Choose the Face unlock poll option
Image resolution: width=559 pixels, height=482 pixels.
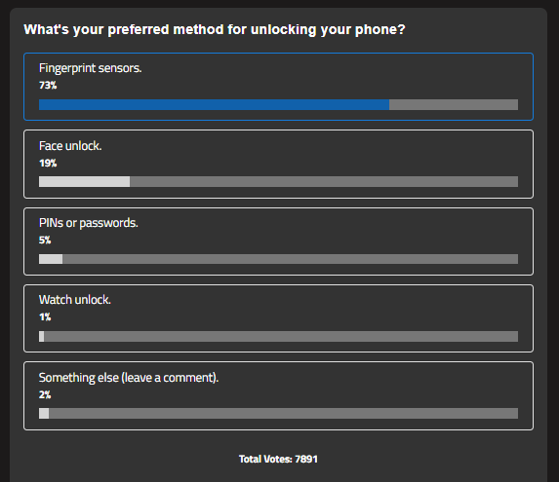tap(278, 164)
